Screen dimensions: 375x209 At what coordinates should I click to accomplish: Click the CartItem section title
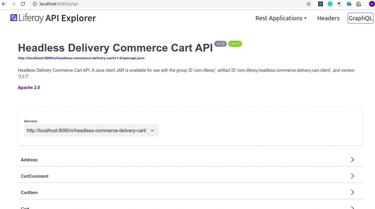tap(29, 193)
